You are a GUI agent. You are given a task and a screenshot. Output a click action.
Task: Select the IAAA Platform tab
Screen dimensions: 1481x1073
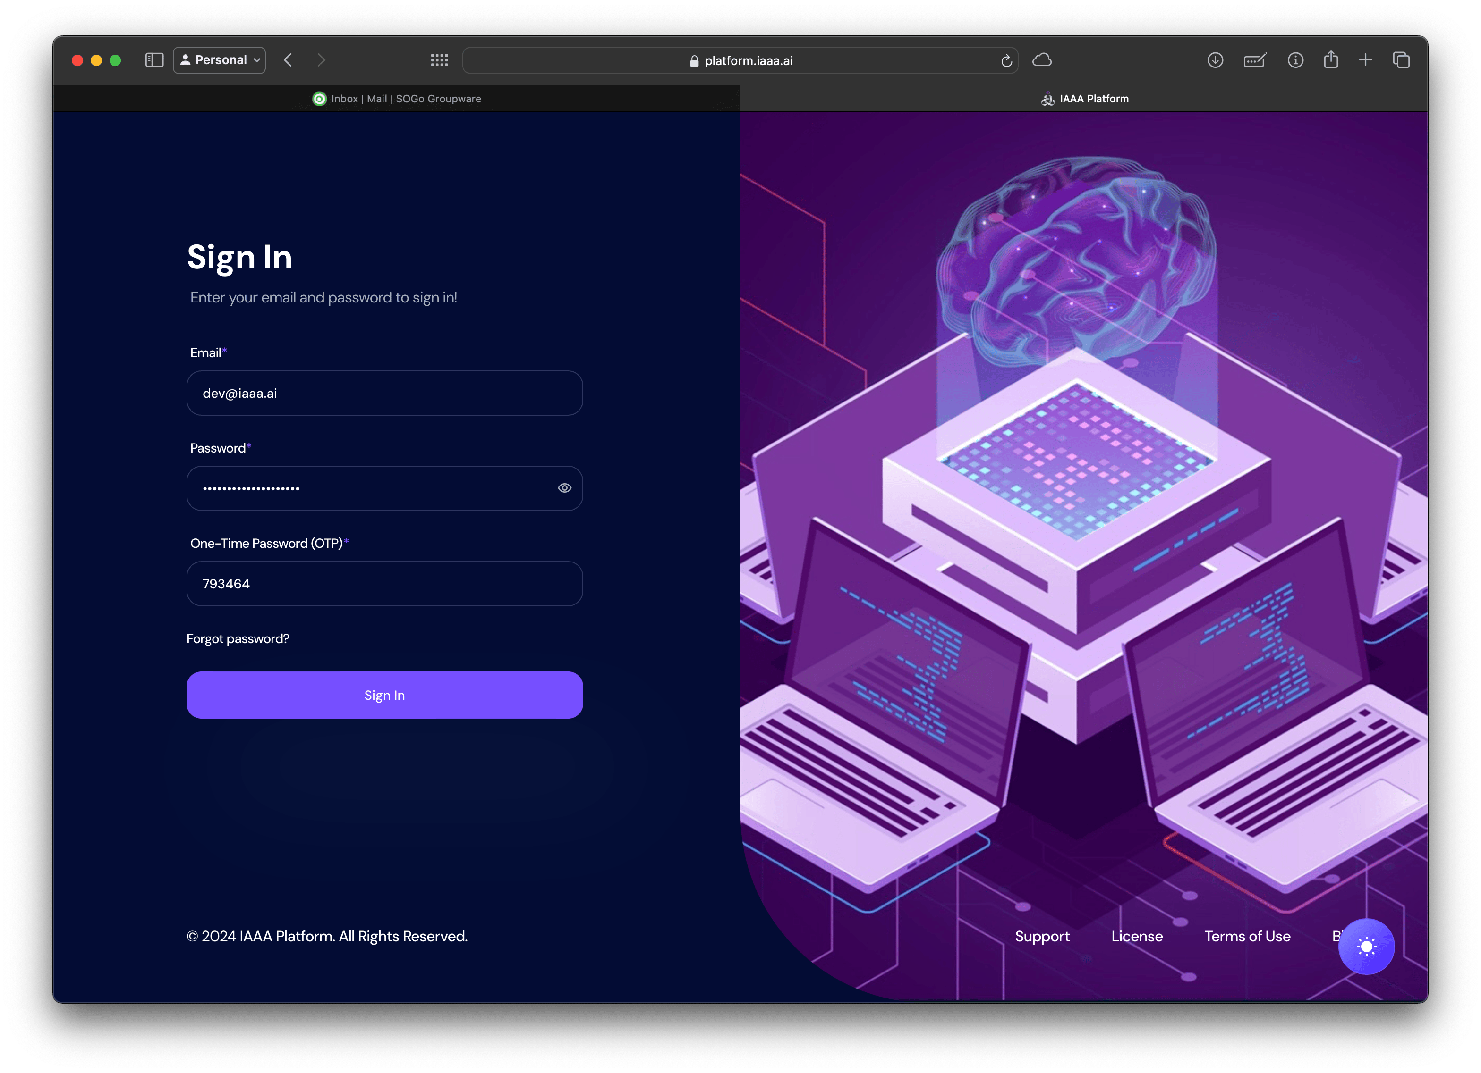tap(1084, 99)
